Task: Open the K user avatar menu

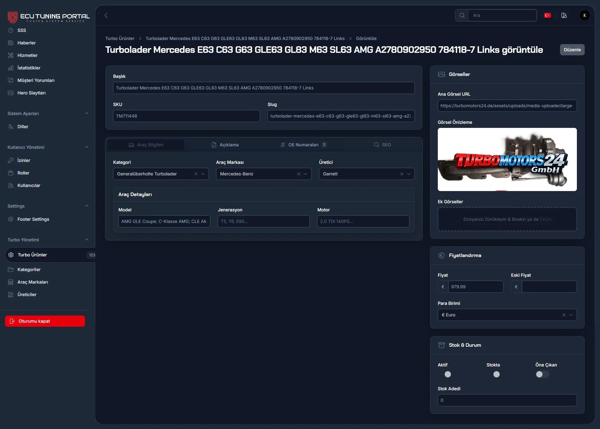Action: (584, 15)
